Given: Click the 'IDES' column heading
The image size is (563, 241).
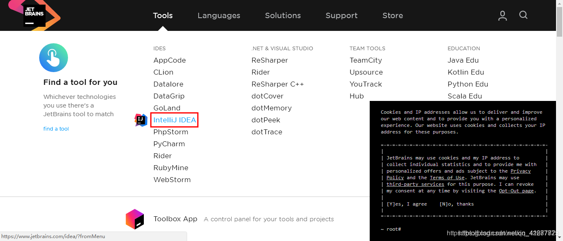Looking at the screenshot, I should pyautogui.click(x=160, y=48).
